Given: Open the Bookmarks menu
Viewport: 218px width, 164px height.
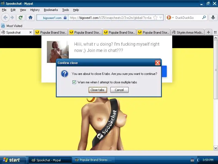Looking at the screenshot, I should (x=51, y=10).
